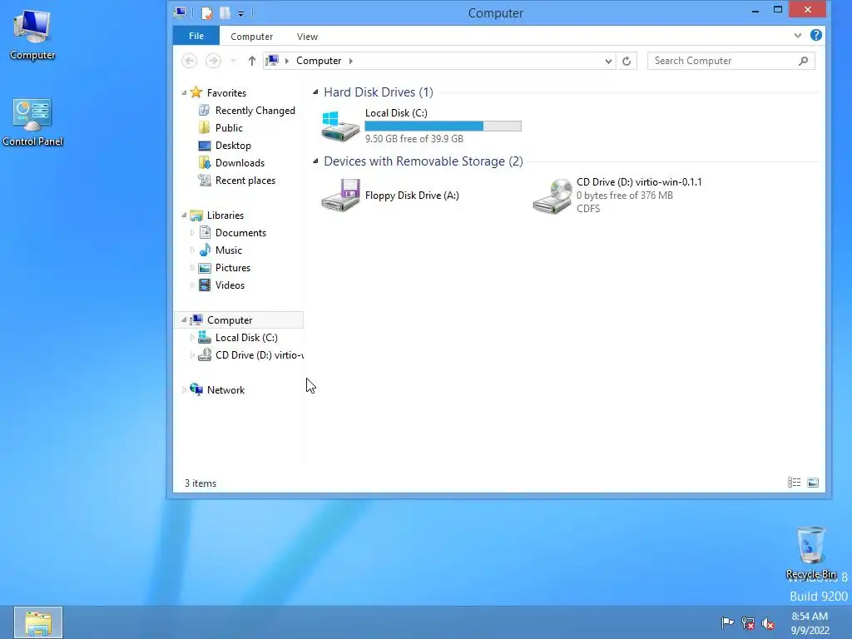
Task: Click the Local Disk C: capacity bar
Action: pos(443,126)
